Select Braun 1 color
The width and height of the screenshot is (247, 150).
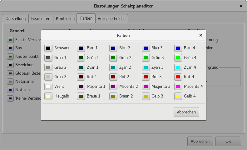click(x=81, y=96)
